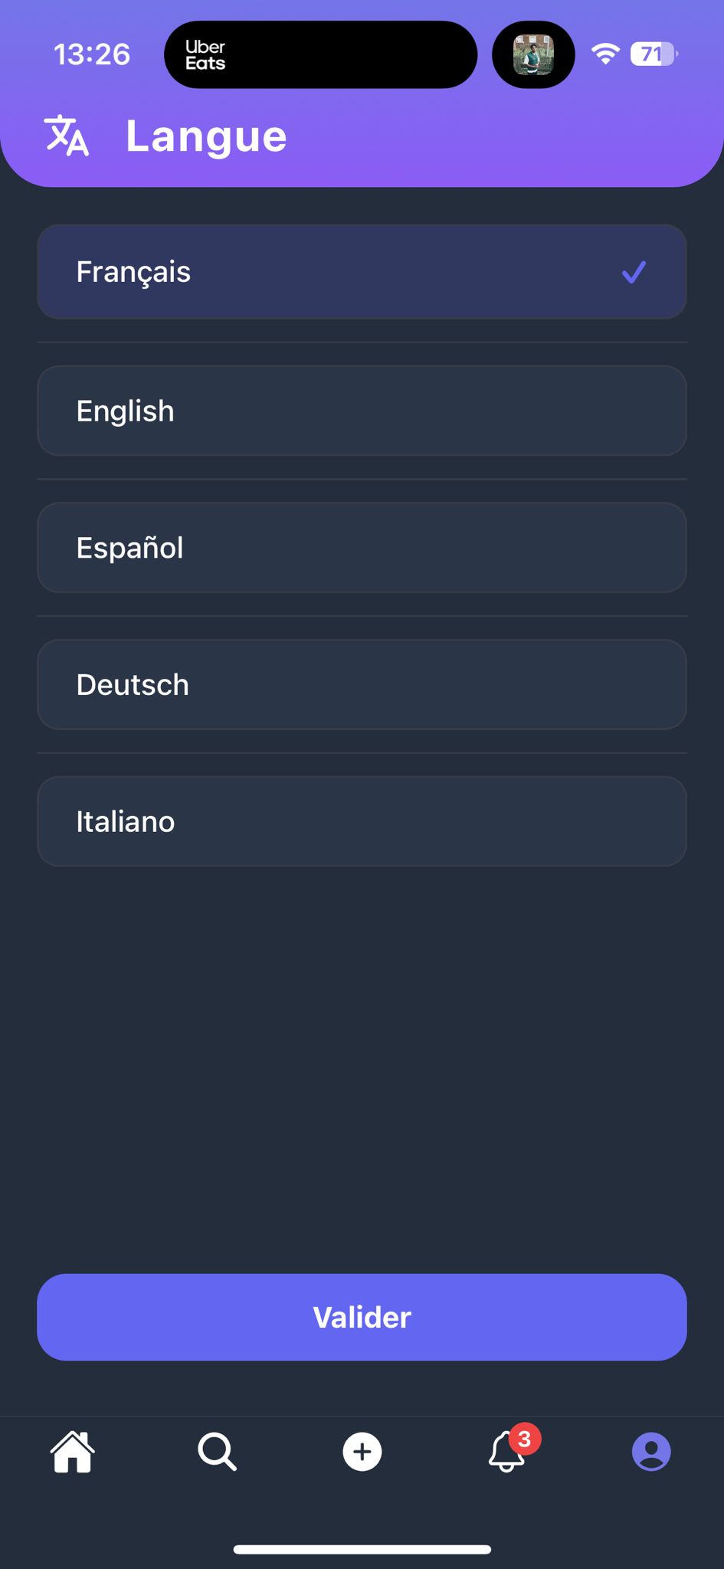Viewport: 724px width, 1569px height.
Task: Open the Home tab icon
Action: pyautogui.click(x=73, y=1451)
